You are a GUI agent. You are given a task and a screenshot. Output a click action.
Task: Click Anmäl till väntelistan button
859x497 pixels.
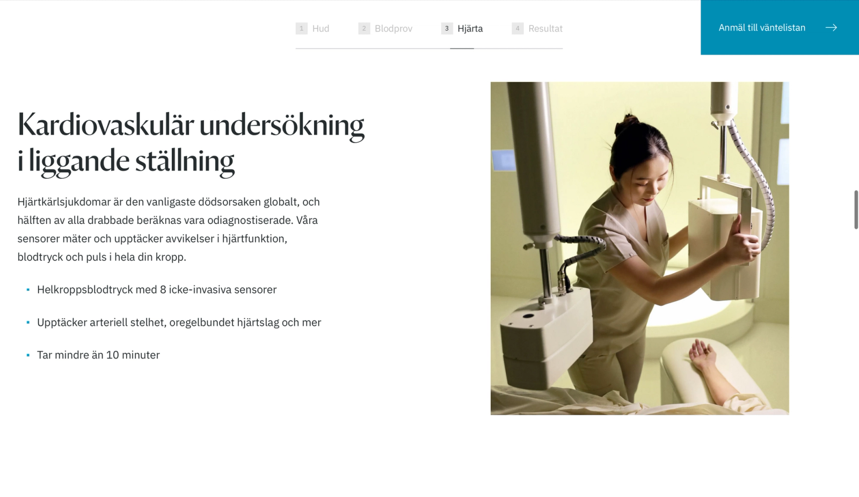[780, 27]
